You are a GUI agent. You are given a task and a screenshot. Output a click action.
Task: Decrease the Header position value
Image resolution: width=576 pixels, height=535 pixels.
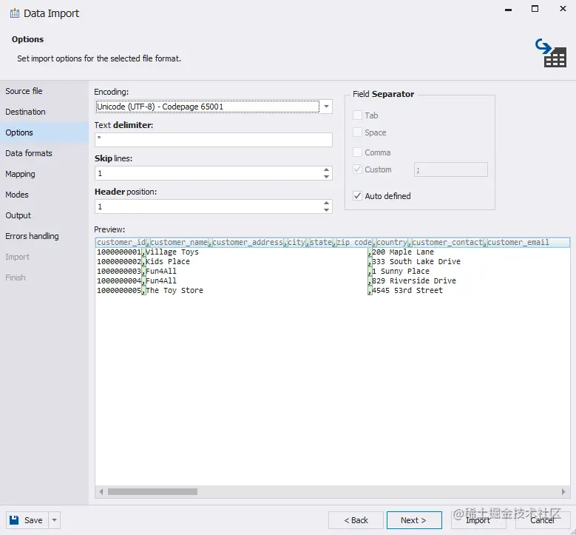click(326, 210)
